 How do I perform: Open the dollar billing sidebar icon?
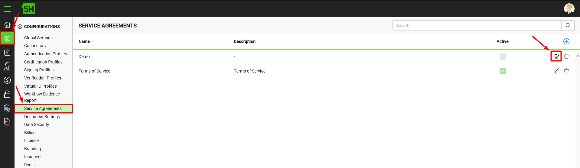pyautogui.click(x=7, y=80)
